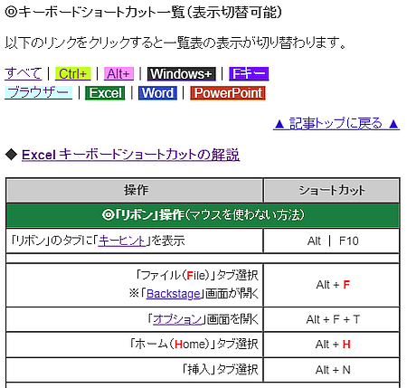The image size is (407, 388).
Task: Open the Backstage link
Action: 174,293
